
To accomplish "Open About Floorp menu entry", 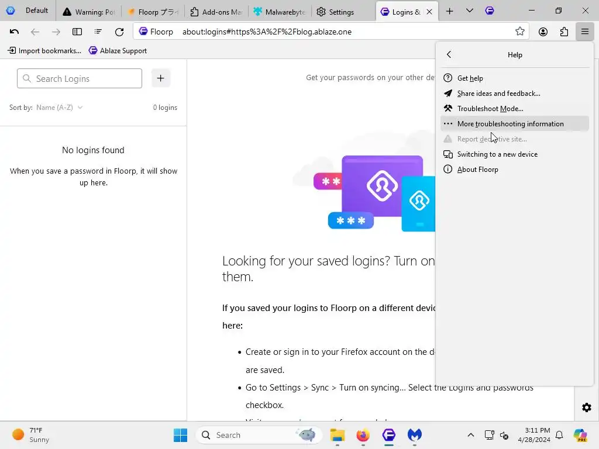I will [x=515, y=169].
